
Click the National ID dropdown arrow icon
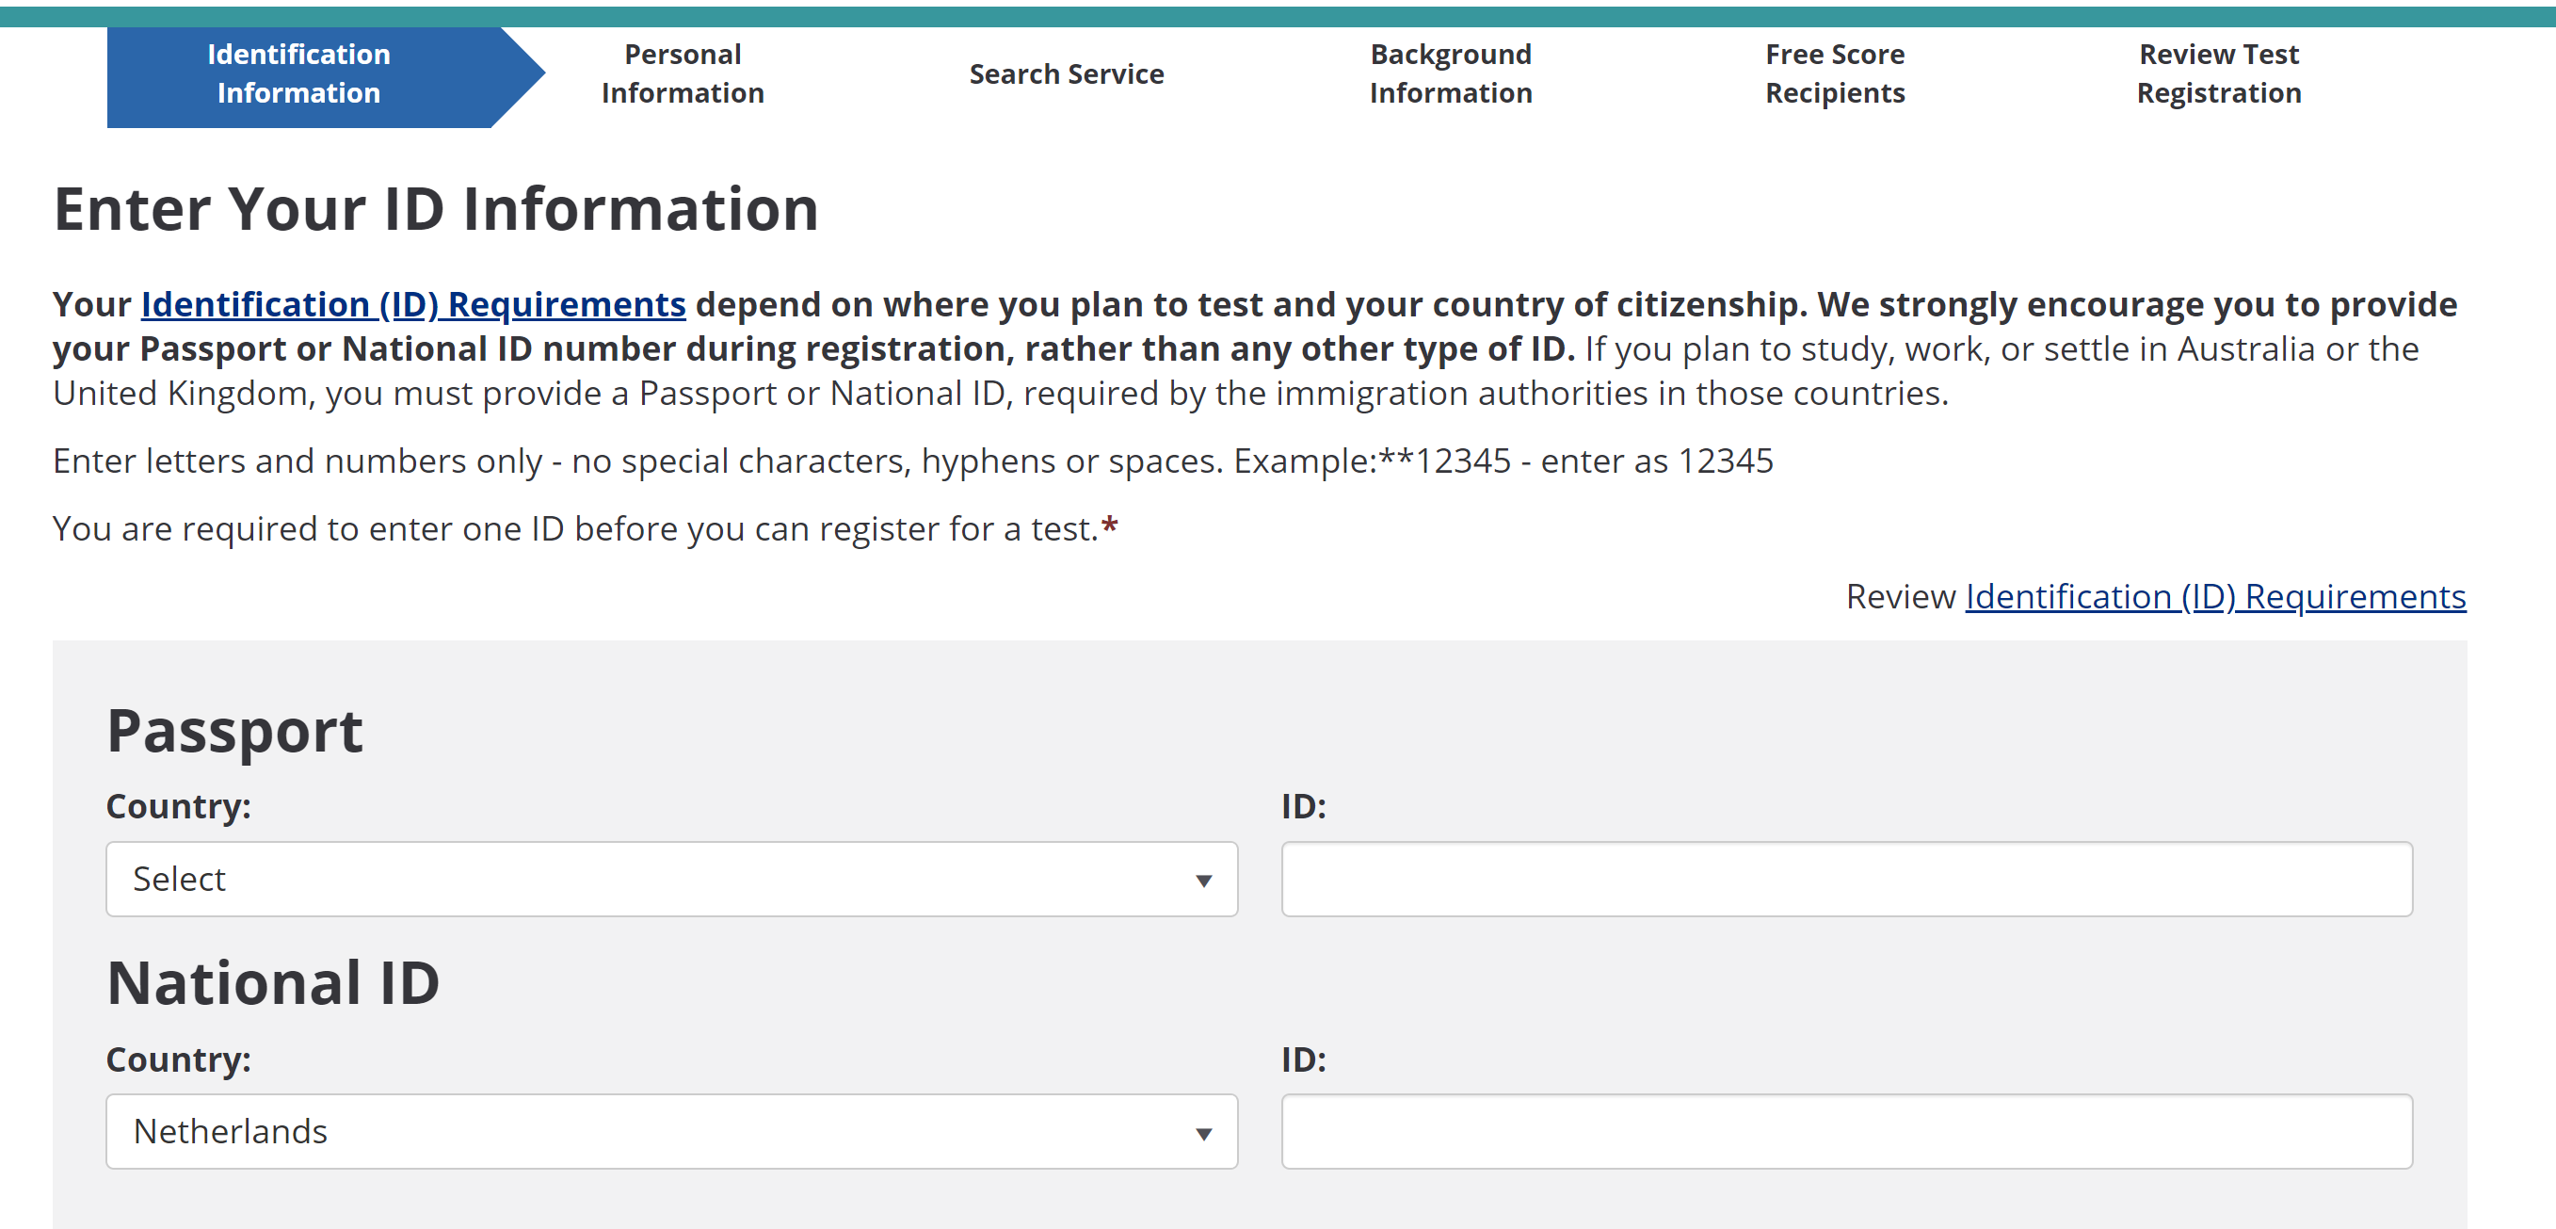point(1203,1134)
